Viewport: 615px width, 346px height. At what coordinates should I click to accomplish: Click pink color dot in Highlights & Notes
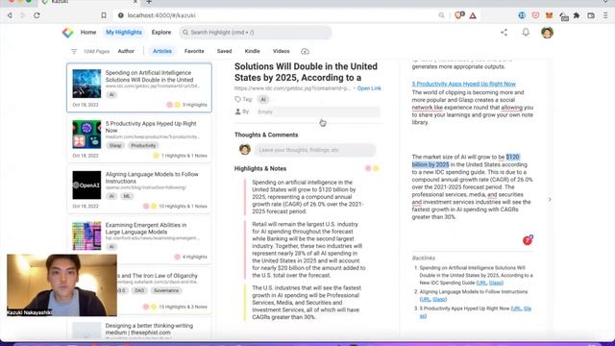[368, 168]
